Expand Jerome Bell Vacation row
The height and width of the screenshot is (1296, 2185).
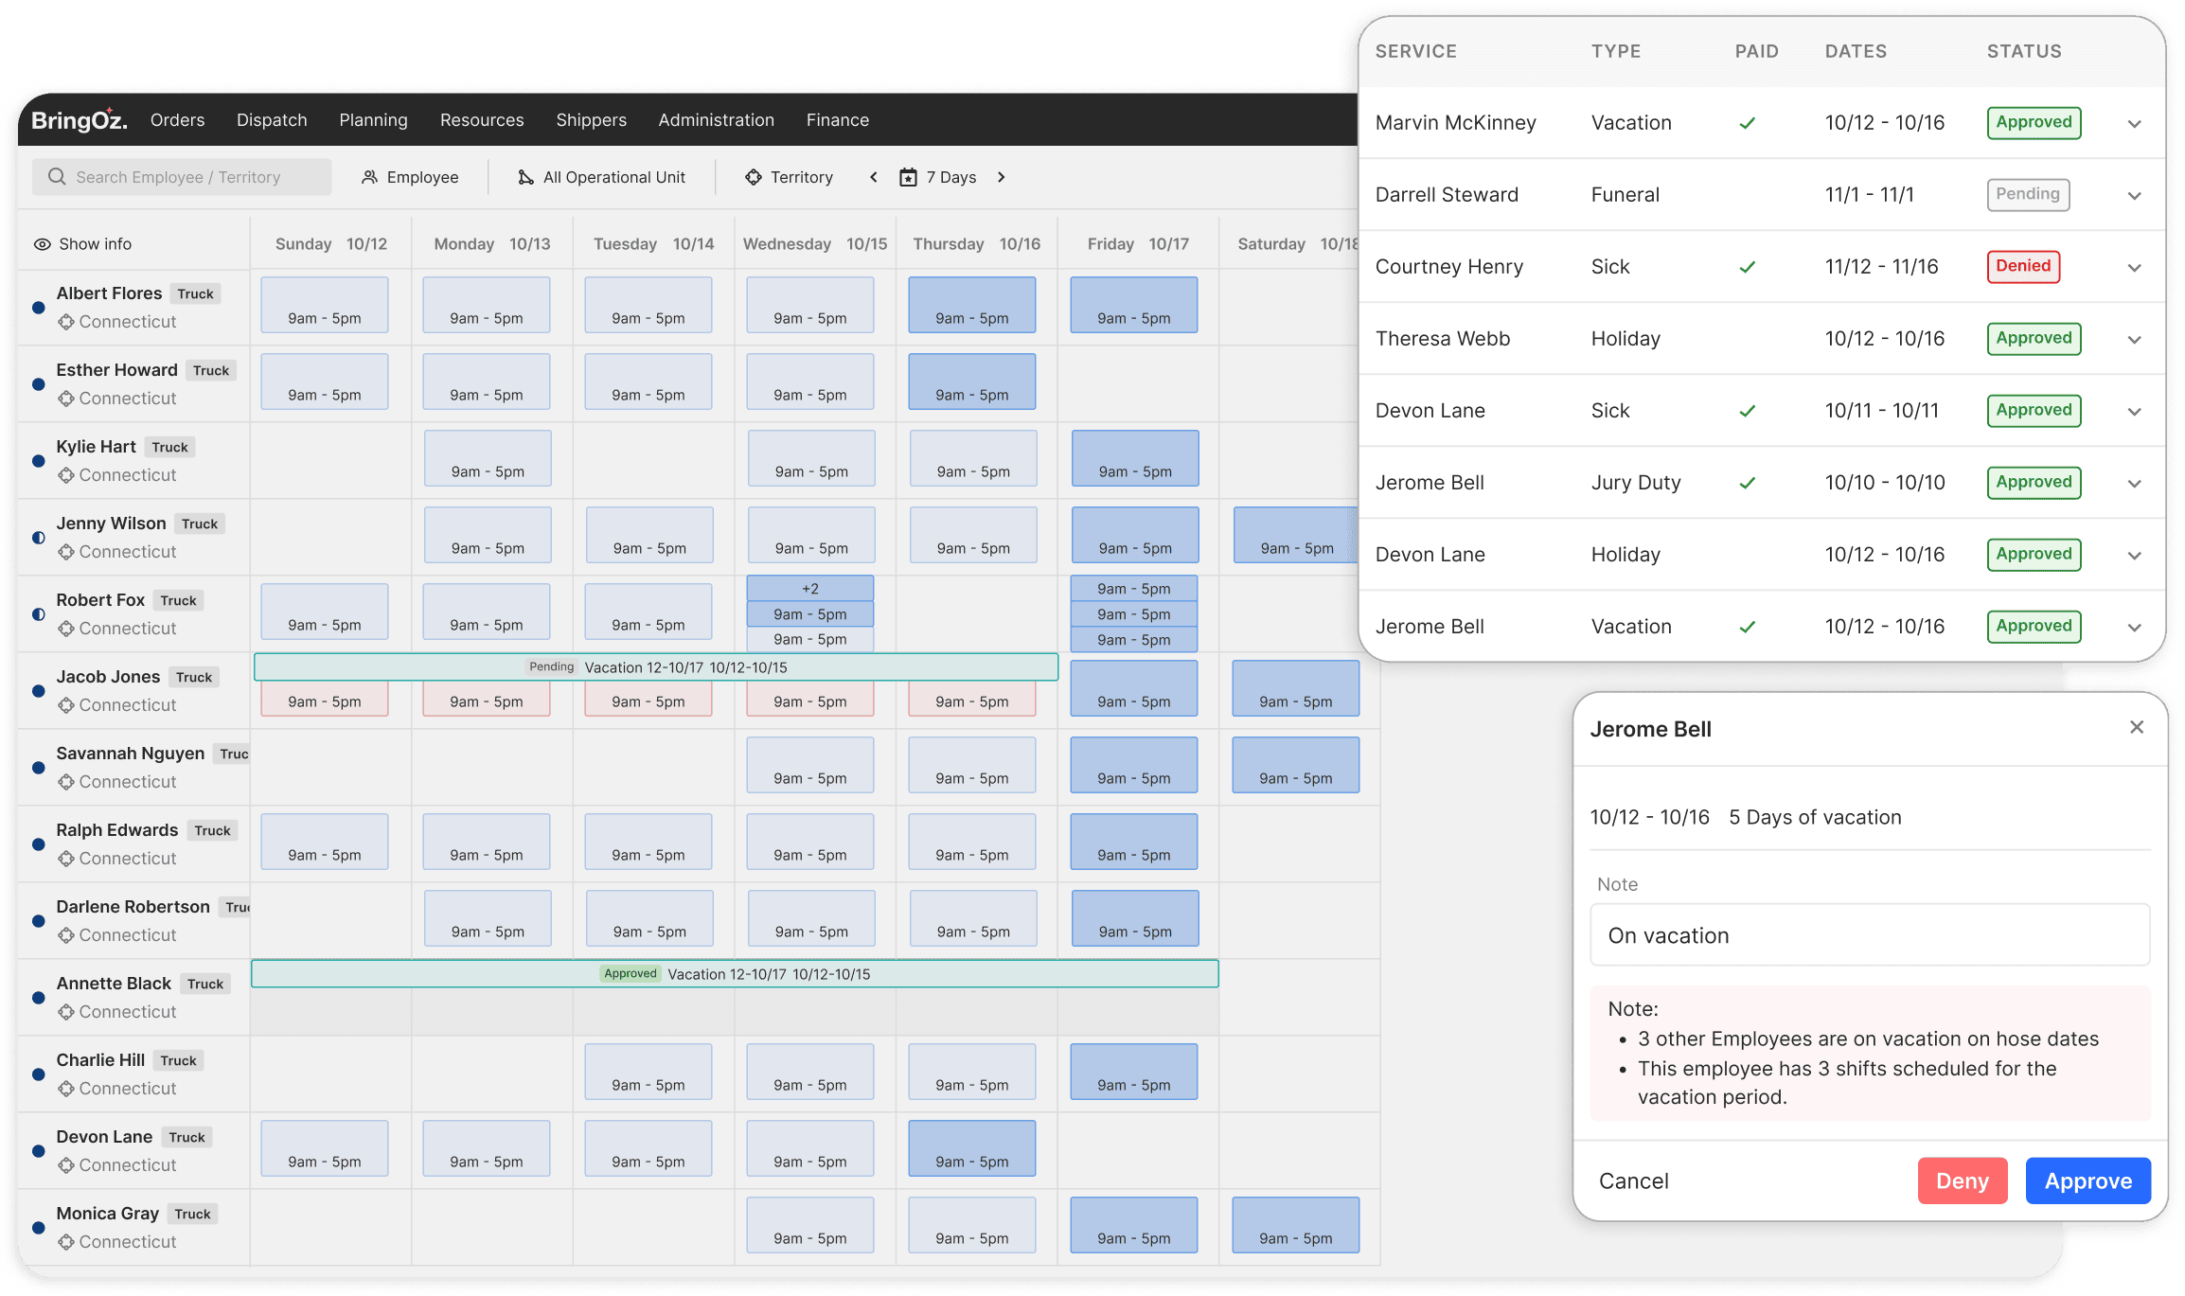[2135, 628]
